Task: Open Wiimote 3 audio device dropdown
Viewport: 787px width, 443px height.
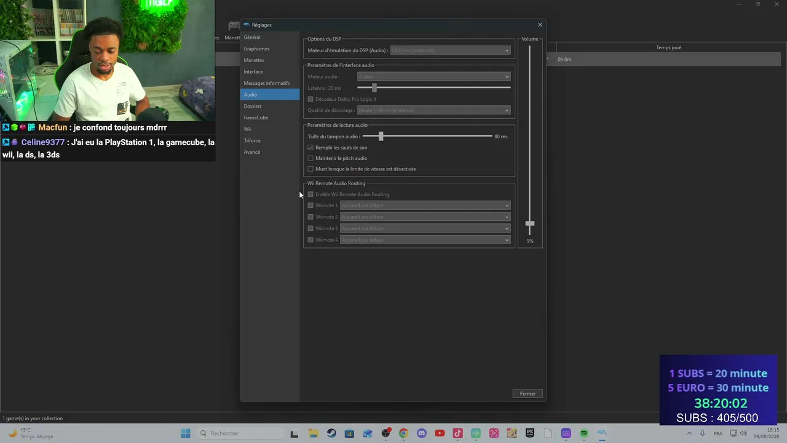Action: [x=425, y=228]
